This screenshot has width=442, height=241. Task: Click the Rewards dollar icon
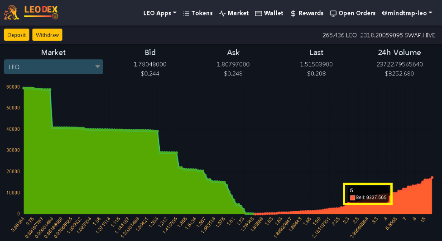coord(293,13)
